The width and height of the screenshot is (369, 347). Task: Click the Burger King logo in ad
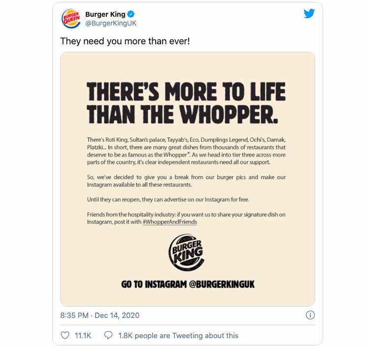click(187, 252)
